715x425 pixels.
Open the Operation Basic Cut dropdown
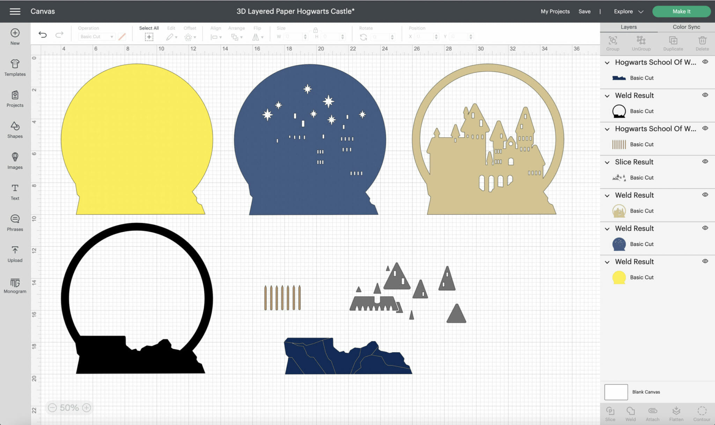pyautogui.click(x=97, y=37)
